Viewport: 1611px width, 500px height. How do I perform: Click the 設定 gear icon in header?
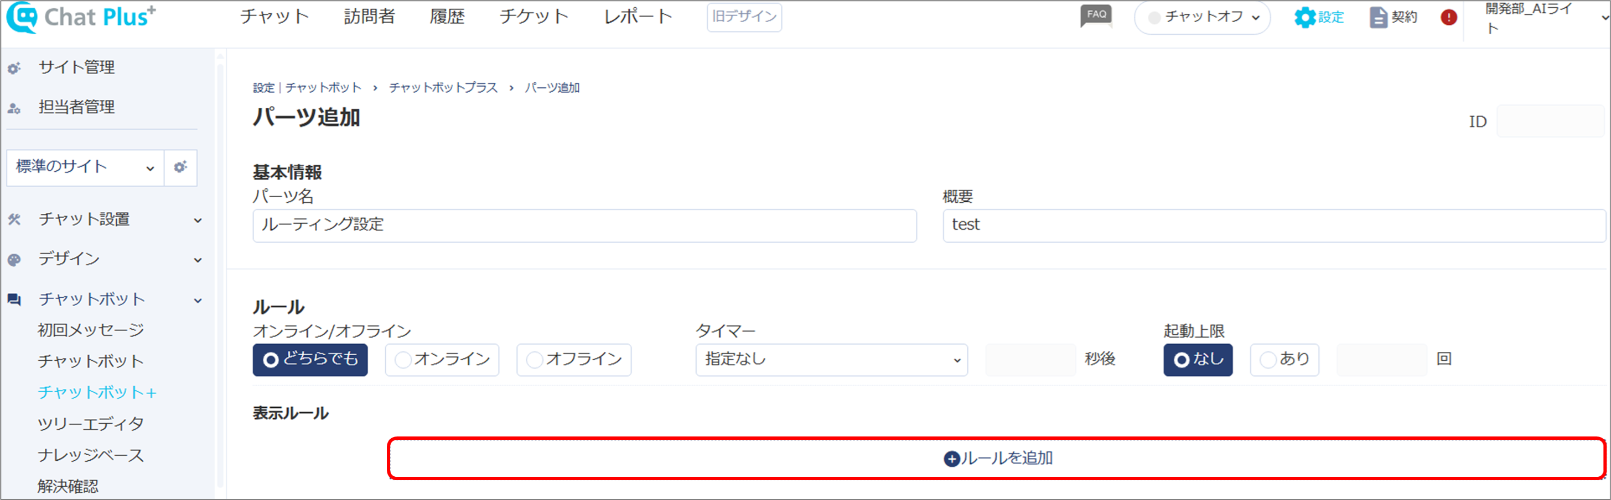coord(1305,18)
